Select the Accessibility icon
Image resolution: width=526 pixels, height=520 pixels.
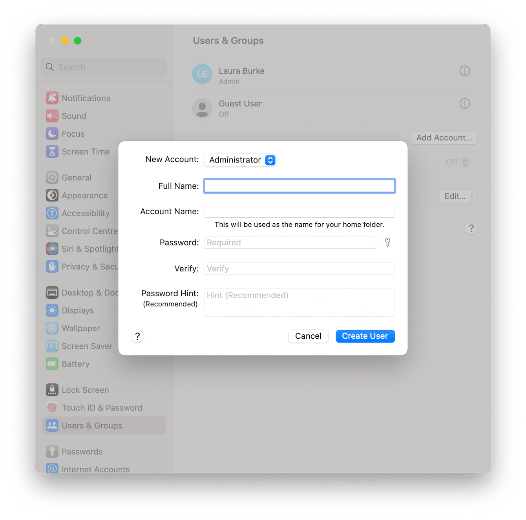point(52,213)
